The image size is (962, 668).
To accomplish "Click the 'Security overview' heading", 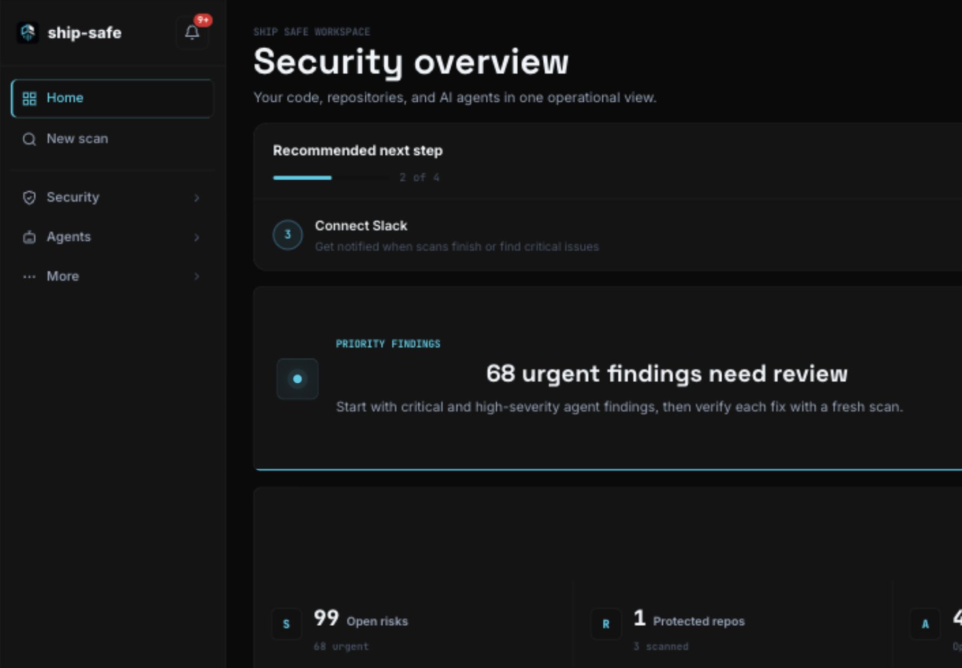I will pos(411,62).
